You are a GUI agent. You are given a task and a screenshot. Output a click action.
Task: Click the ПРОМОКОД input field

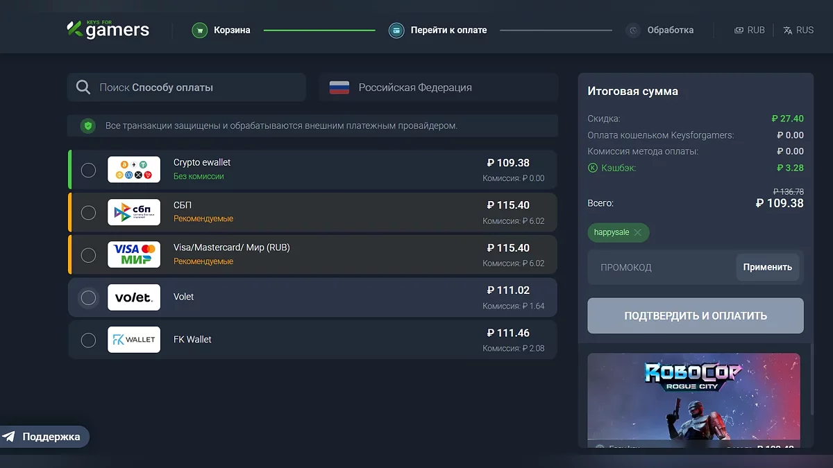point(662,268)
